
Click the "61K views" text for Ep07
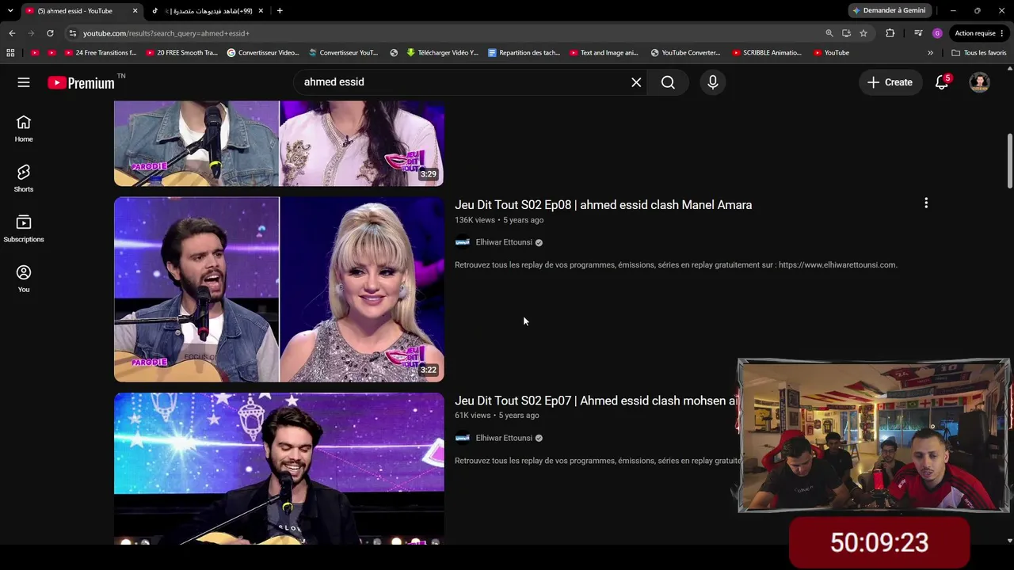click(x=473, y=416)
